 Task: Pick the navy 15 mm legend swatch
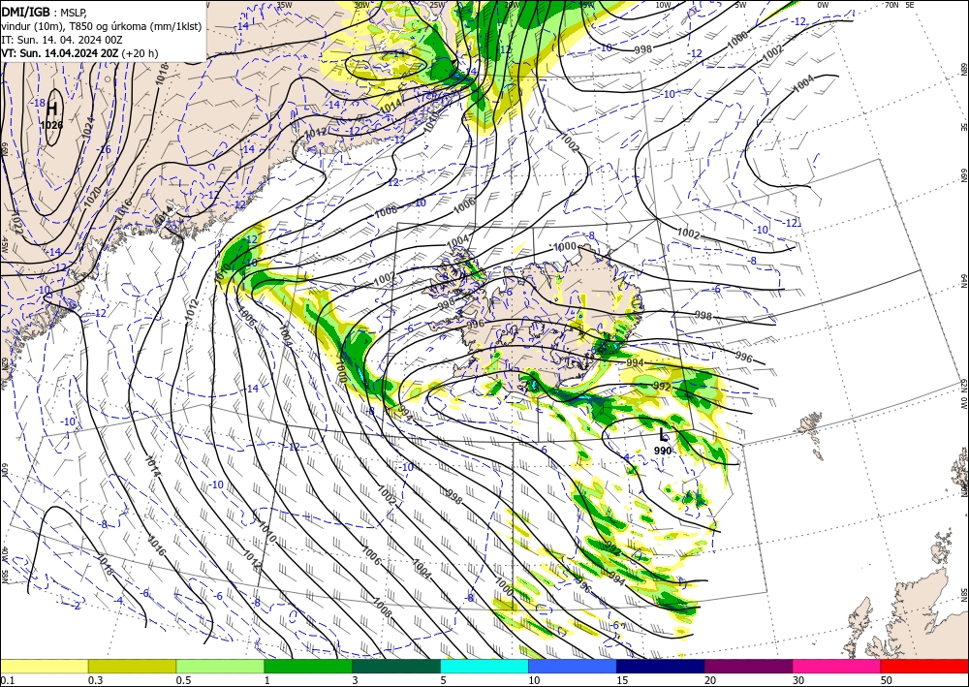[661, 666]
